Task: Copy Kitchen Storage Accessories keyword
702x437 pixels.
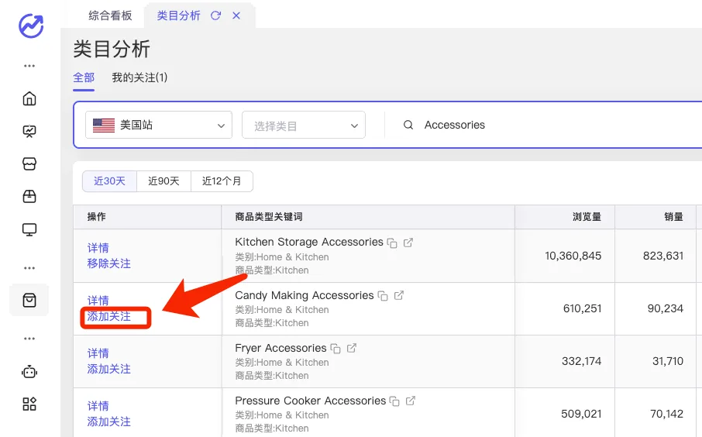Action: (x=392, y=243)
